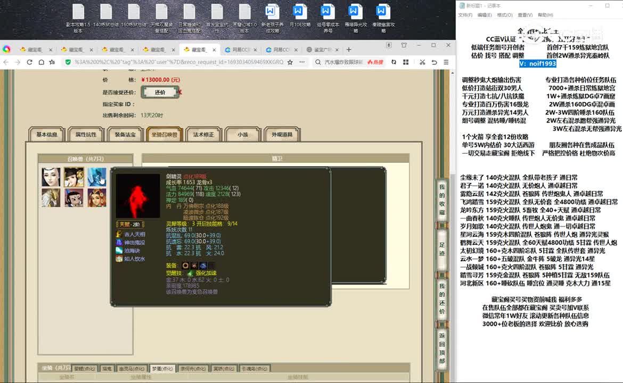This screenshot has height=383, width=623.
Task: Click the scissors screenshot tool icon
Action: 422,62
